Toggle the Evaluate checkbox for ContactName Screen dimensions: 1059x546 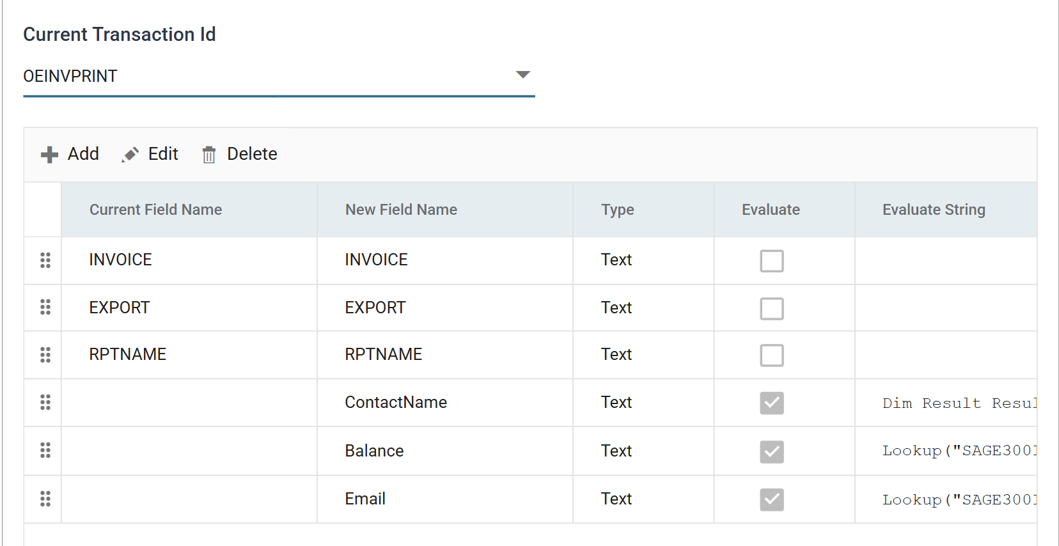[772, 403]
